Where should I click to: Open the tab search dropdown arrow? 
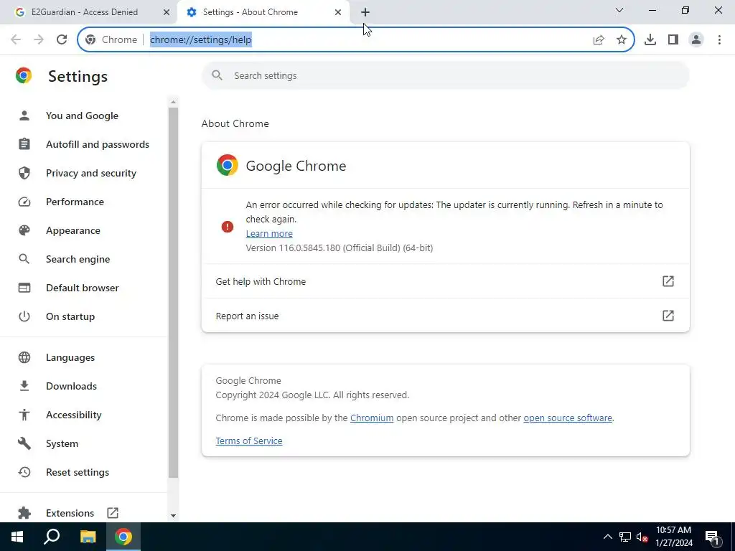pos(619,10)
